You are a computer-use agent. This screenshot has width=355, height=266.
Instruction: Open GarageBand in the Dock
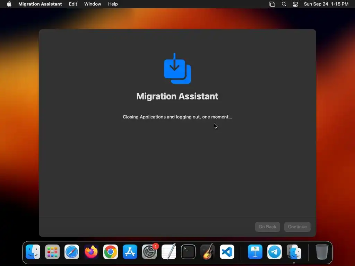[208, 252]
